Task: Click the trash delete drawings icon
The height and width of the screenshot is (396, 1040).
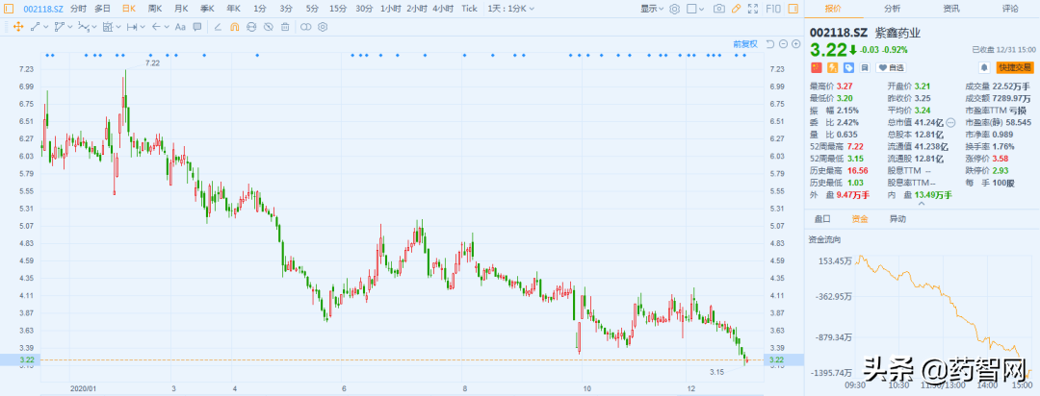Action: click(x=284, y=27)
